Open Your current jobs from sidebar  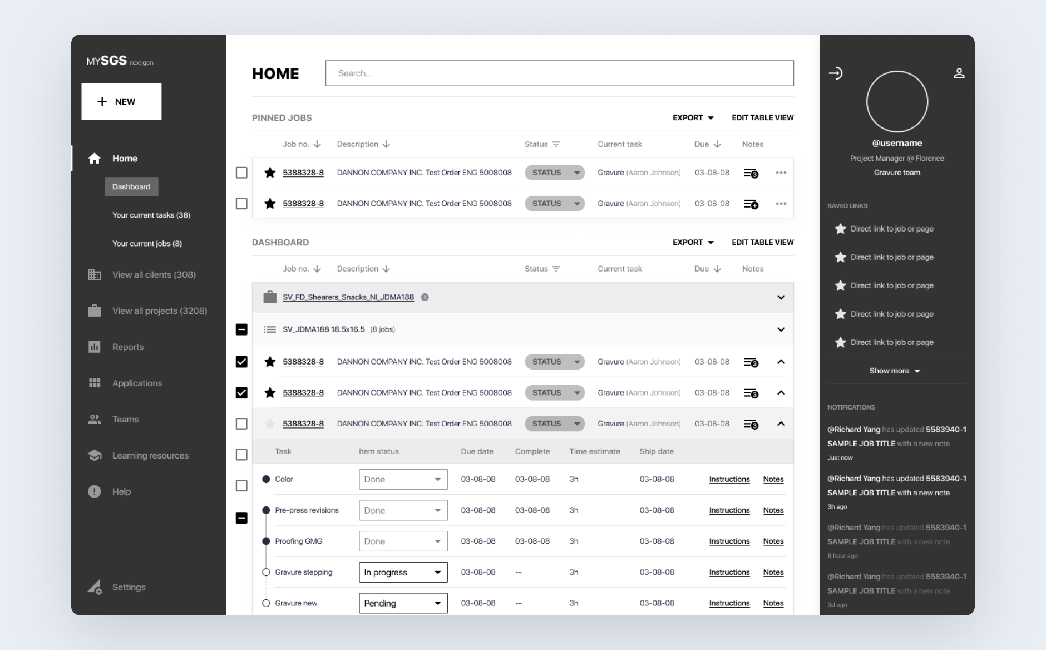click(146, 243)
